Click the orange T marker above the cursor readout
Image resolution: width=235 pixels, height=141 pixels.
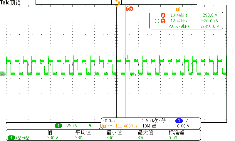click(x=178, y=9)
